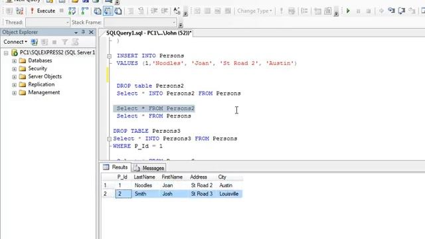Select the PC1\SQLEXPRESS2 server tree item
This screenshot has width=425, height=239.
tap(57, 52)
